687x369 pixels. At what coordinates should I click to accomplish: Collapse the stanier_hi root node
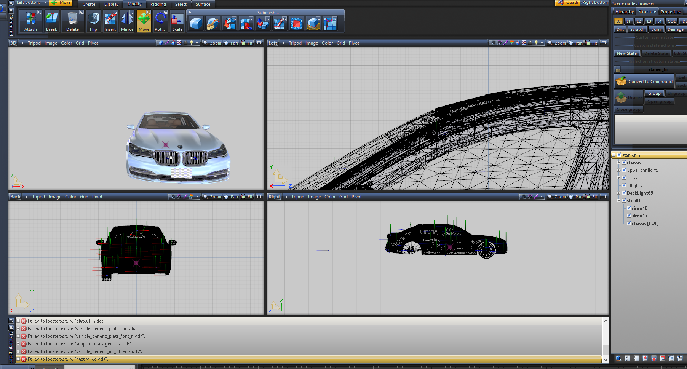614,155
